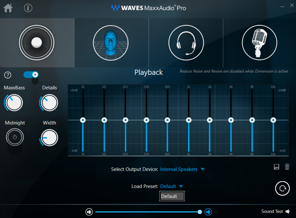296x218 pixels.
Task: Click the 125 Hz EQ slider handle
Action: coord(125,120)
